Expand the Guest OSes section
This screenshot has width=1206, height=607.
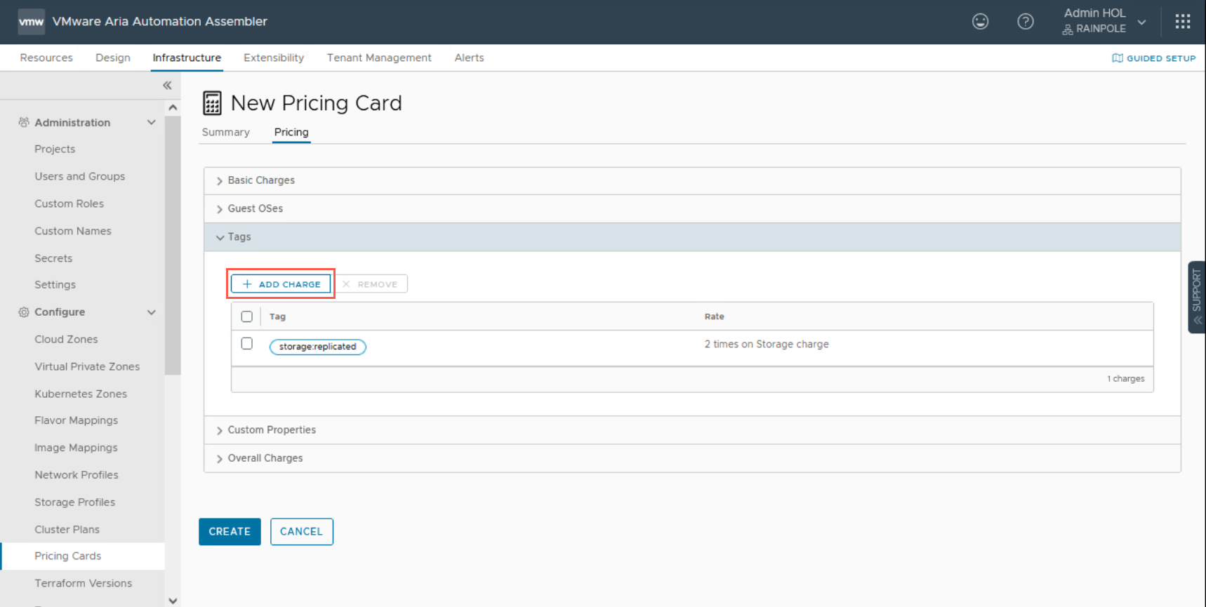255,208
